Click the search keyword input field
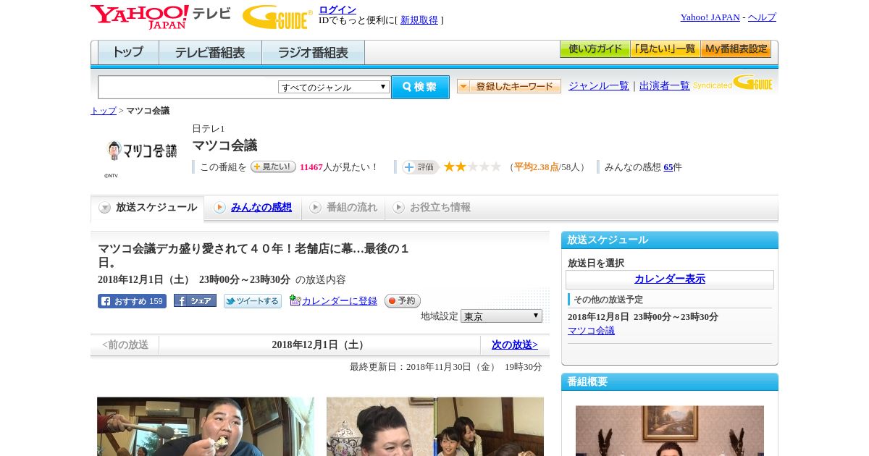This screenshot has width=869, height=456. coord(188,87)
